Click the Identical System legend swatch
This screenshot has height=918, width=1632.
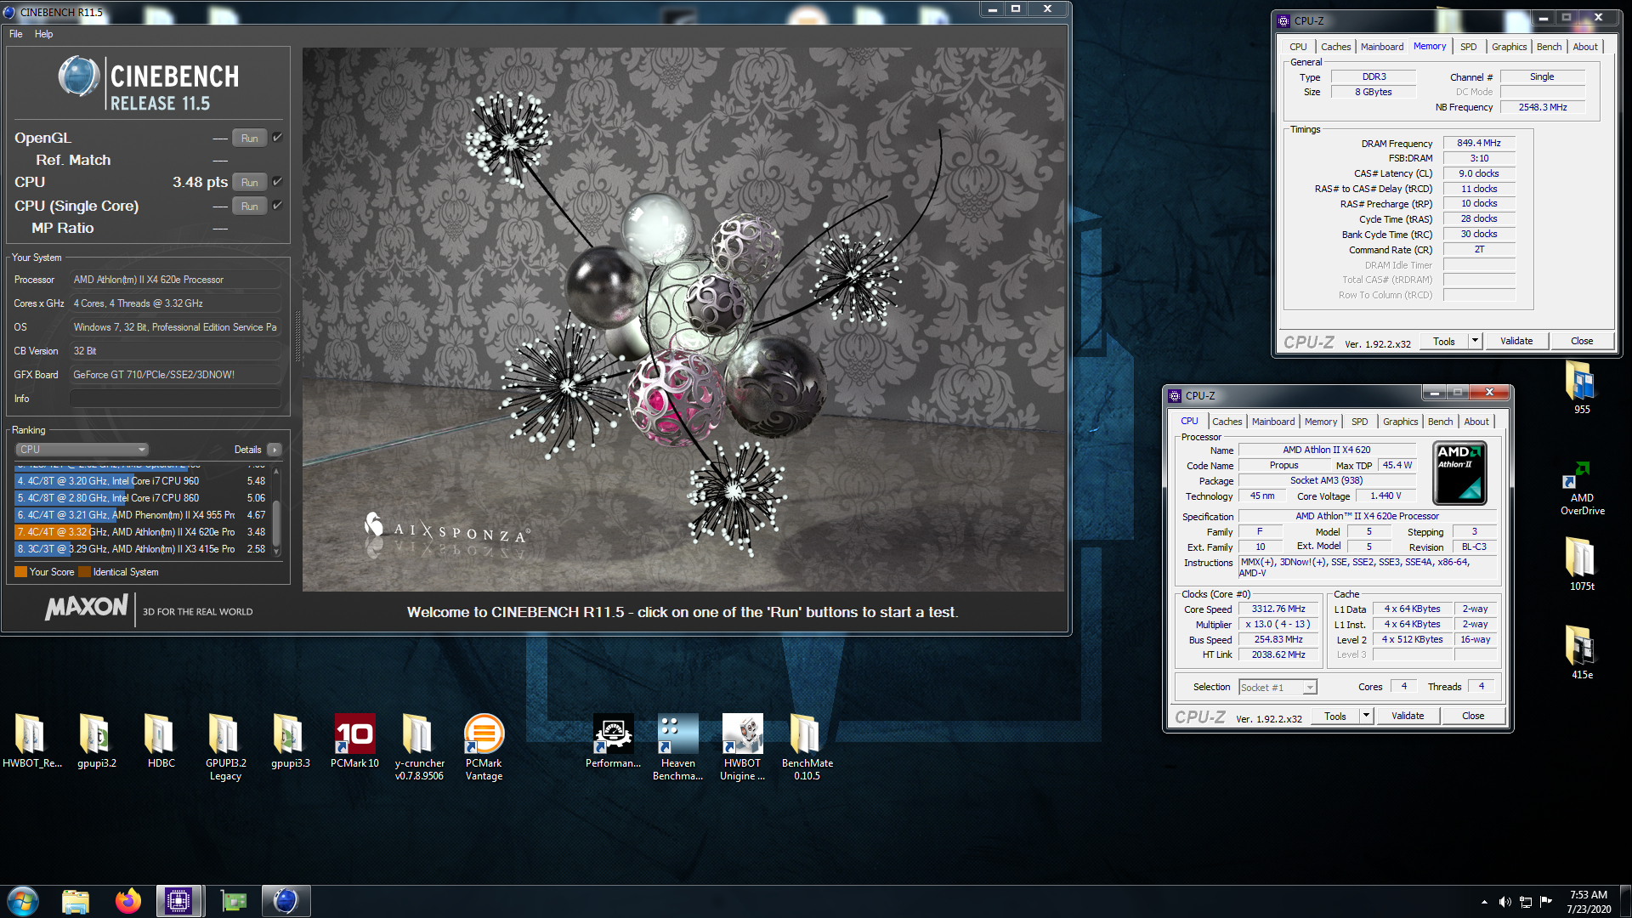tap(84, 572)
